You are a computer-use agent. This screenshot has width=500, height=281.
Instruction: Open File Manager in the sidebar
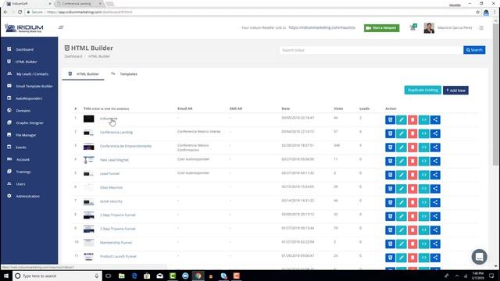26,135
